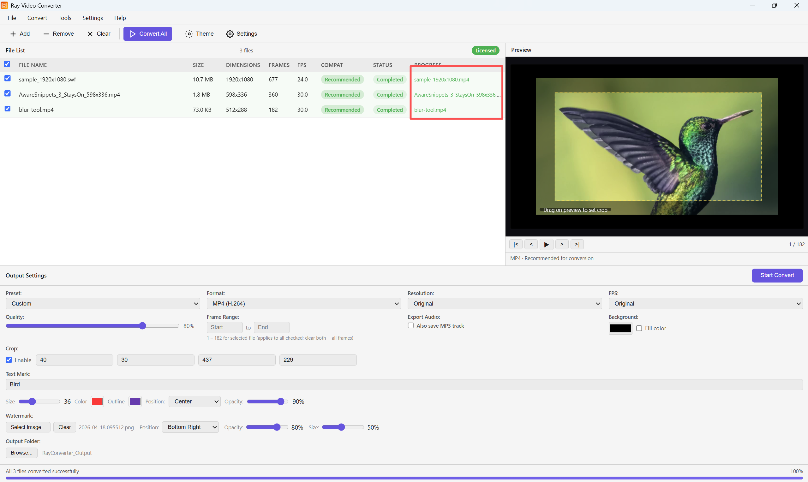The height and width of the screenshot is (482, 808).
Task: Open the FPS dropdown
Action: (x=705, y=304)
